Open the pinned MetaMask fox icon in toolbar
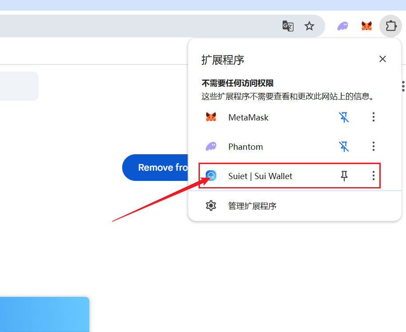Viewport: 406px width, 332px height. coord(366,26)
